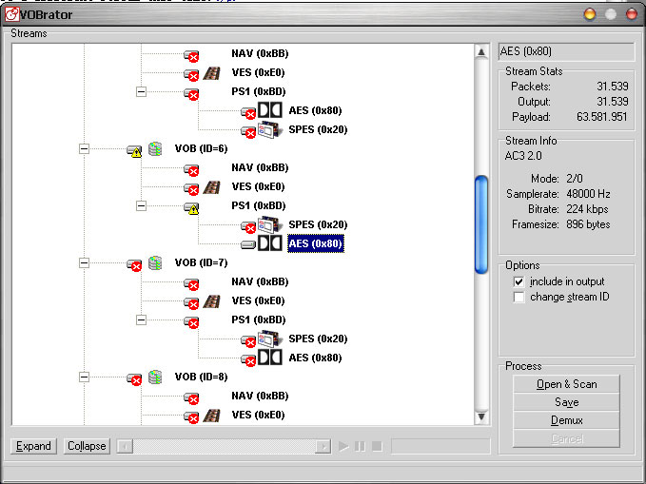Screen dimensions: 646x484
Task: Enable the change stream ID checkbox
Action: (x=519, y=297)
